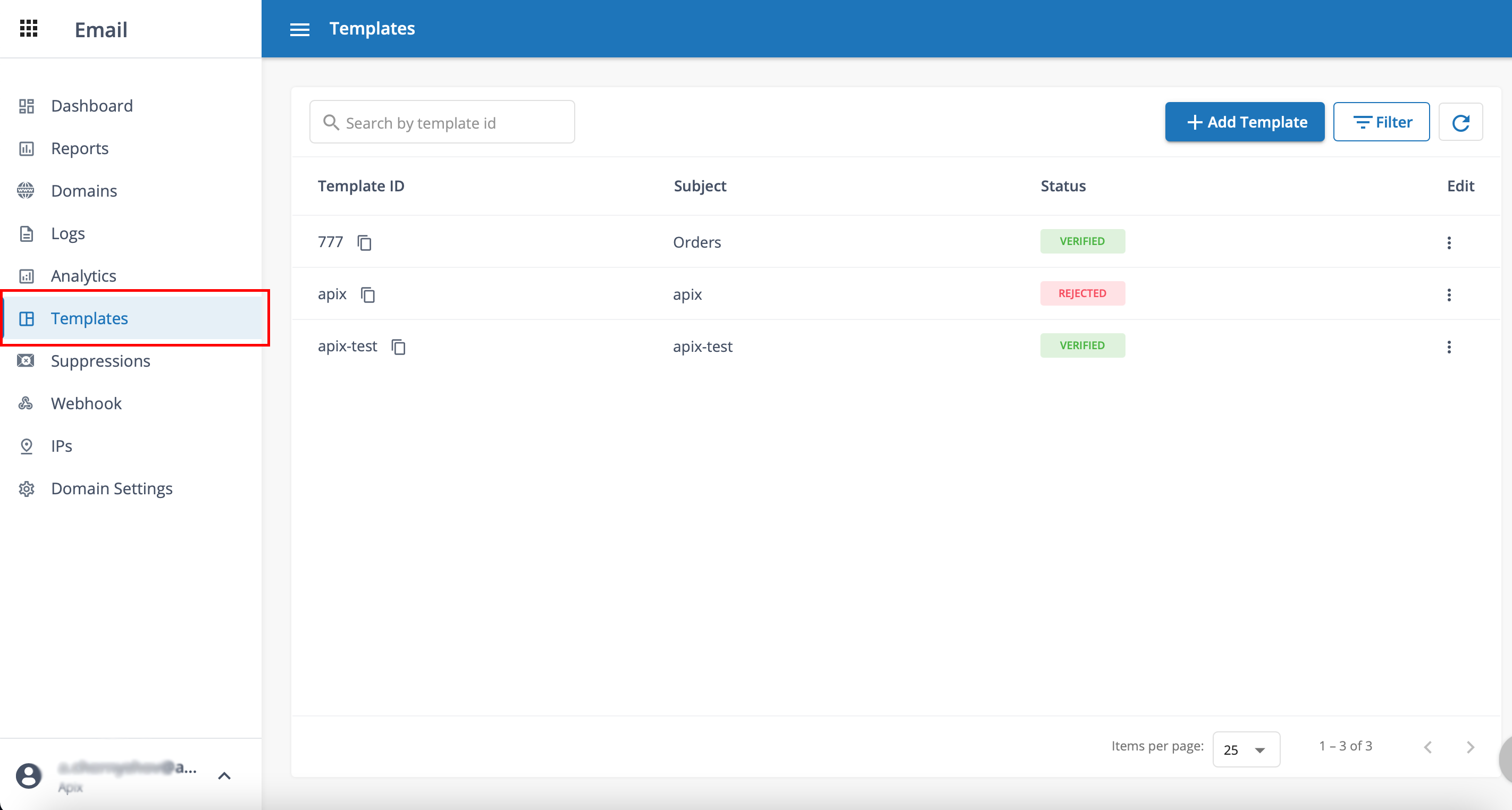Open Templates menu item in sidebar

tap(89, 318)
